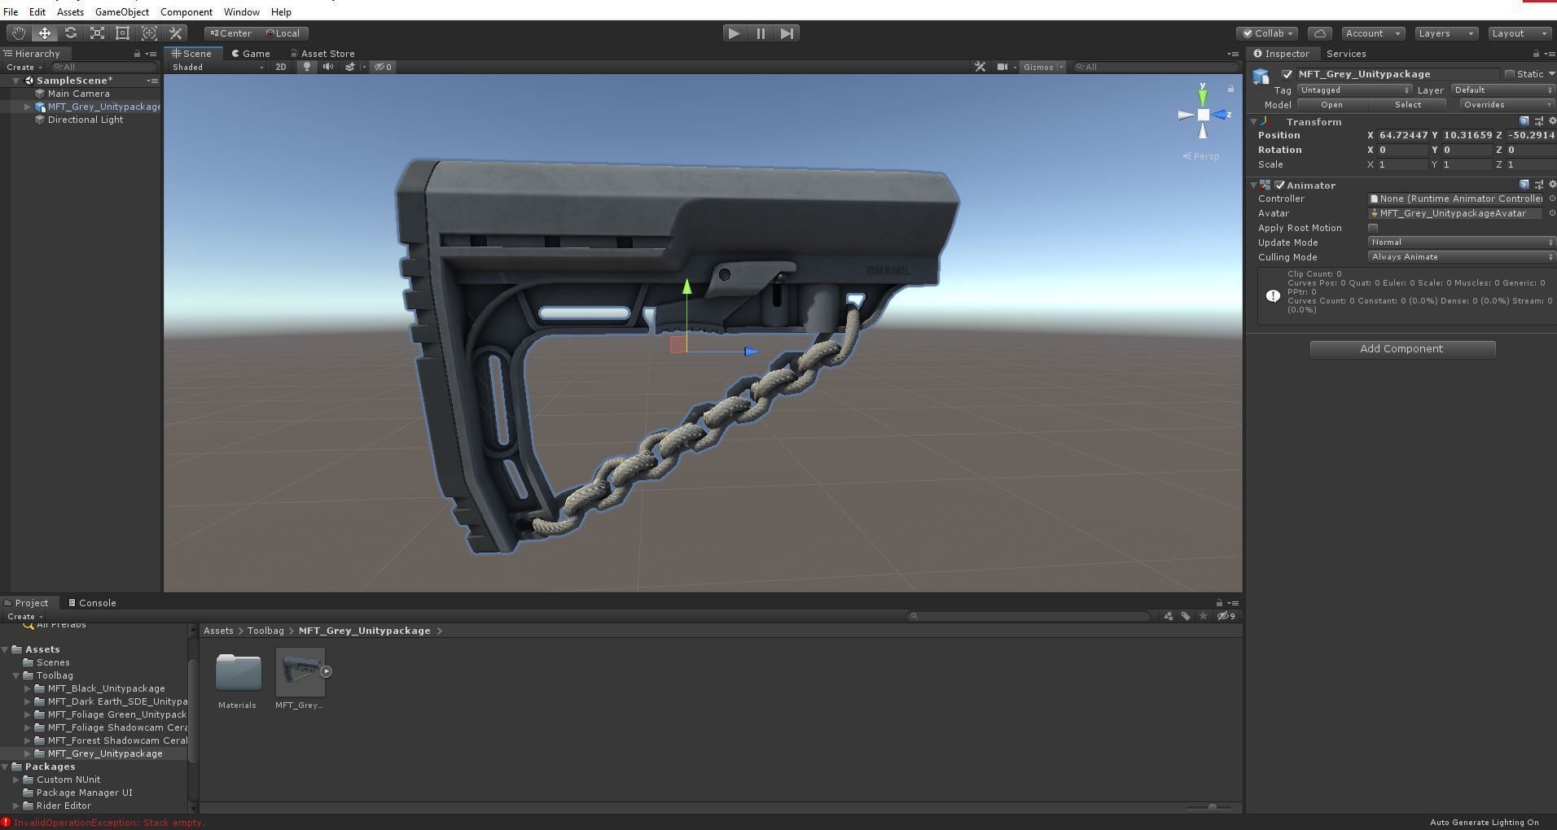Screen dimensions: 1557x830
Task: Switch to the Console tab
Action: pyautogui.click(x=92, y=603)
